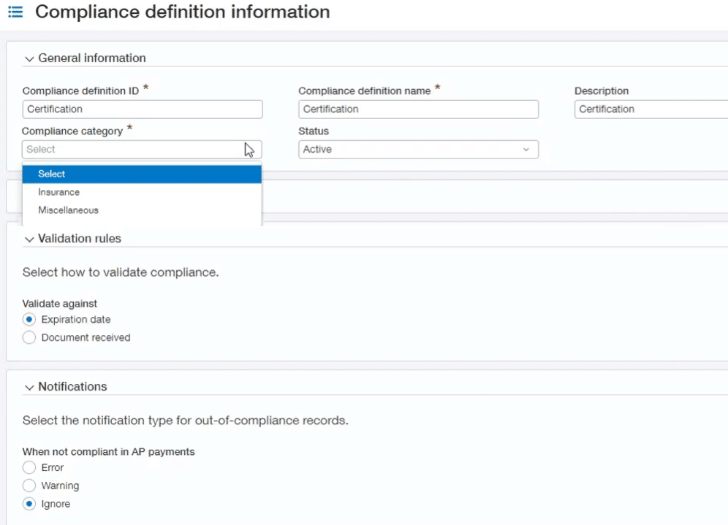Edit the Description field containing Certification
Viewport: 728px width, 525px height.
tap(651, 109)
